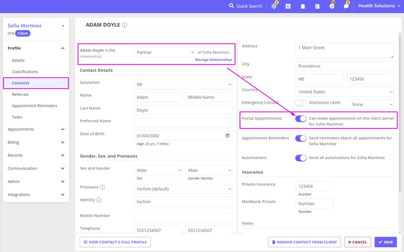Click the clipboard icon in top bar
Screen dimensions: 404x252
click(303, 6)
